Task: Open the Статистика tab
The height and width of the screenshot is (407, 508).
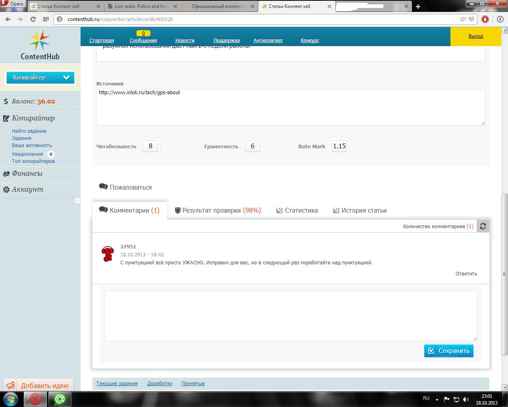Action: tap(297, 210)
